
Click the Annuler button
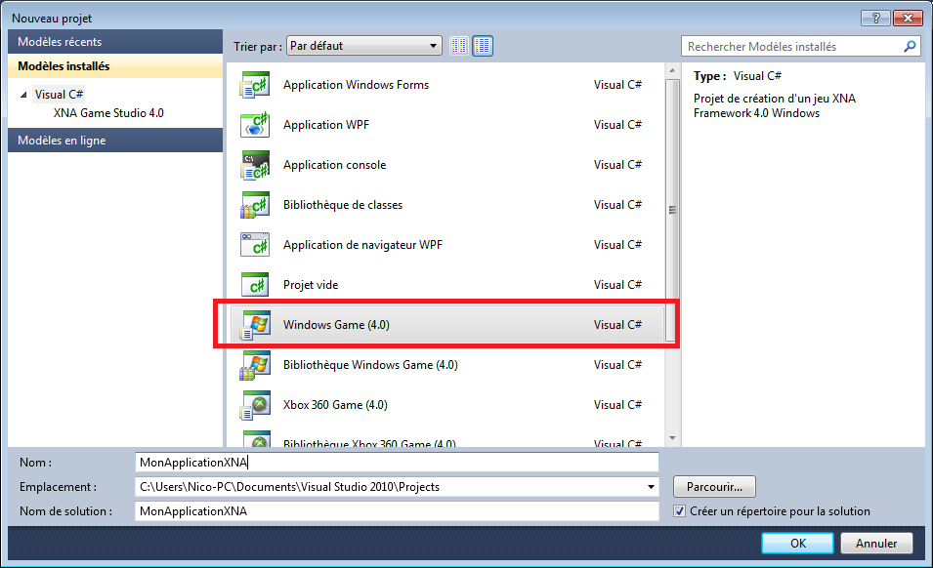click(876, 543)
